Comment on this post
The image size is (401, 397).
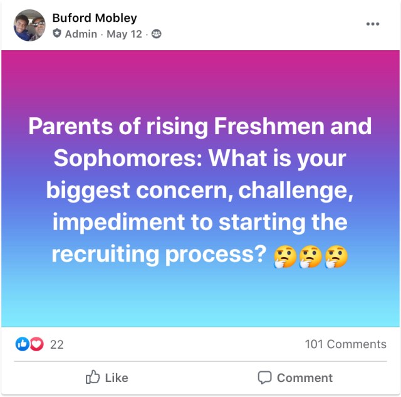pos(295,378)
